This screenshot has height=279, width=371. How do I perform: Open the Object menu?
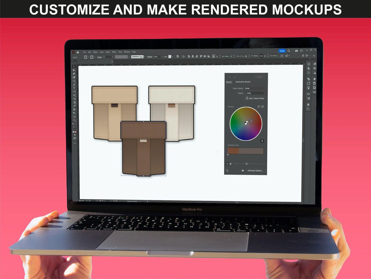point(95,52)
